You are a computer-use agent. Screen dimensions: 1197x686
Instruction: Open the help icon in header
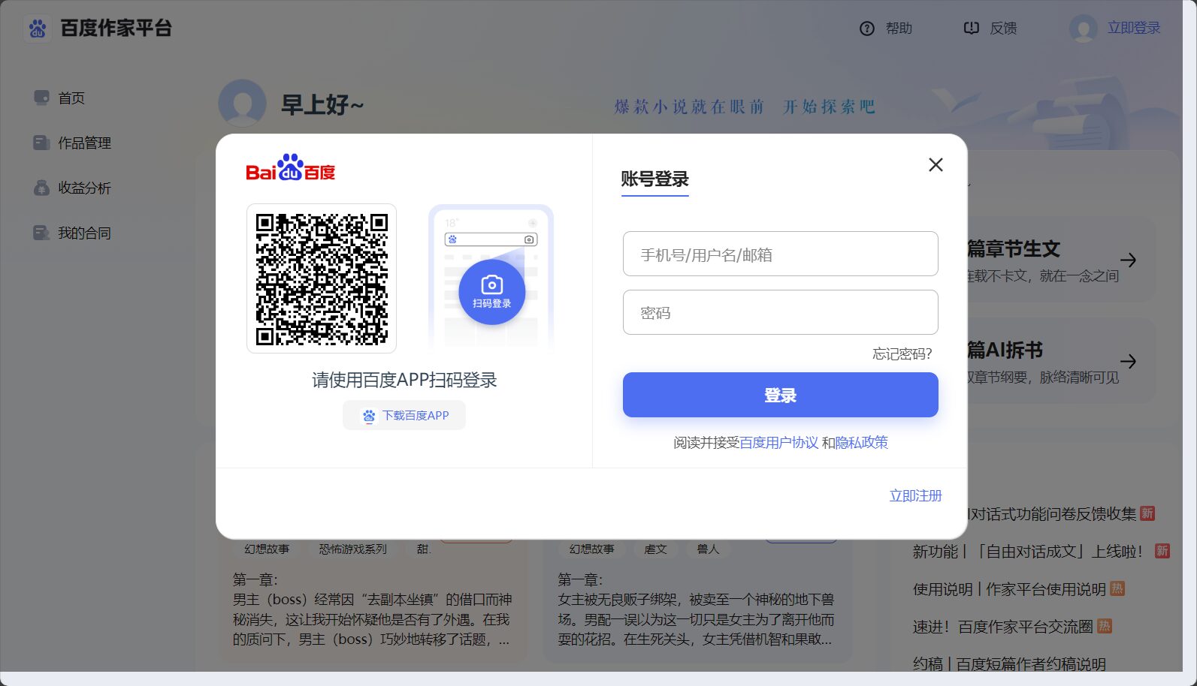tap(867, 29)
